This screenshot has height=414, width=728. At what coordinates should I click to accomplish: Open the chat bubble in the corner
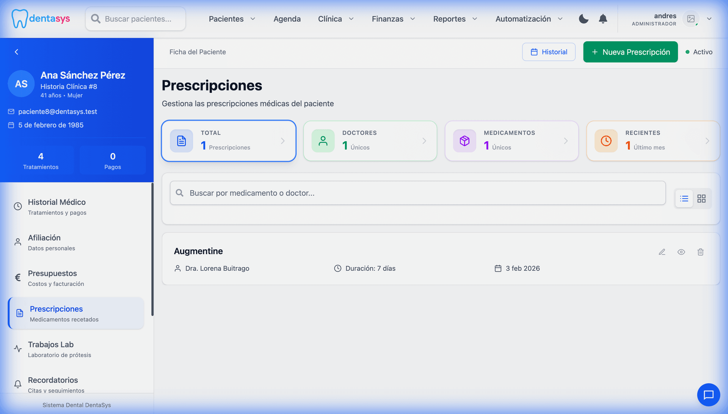click(x=709, y=395)
